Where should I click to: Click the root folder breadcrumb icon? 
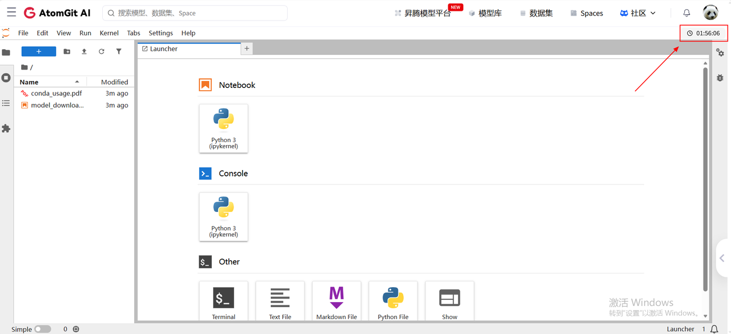click(x=24, y=67)
